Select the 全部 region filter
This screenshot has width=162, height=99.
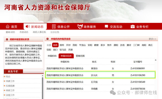click(x=49, y=45)
